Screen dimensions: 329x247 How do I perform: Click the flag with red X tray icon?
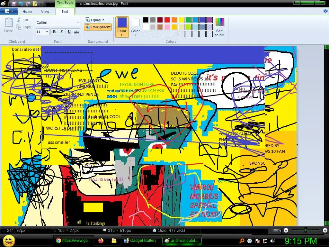257,241
